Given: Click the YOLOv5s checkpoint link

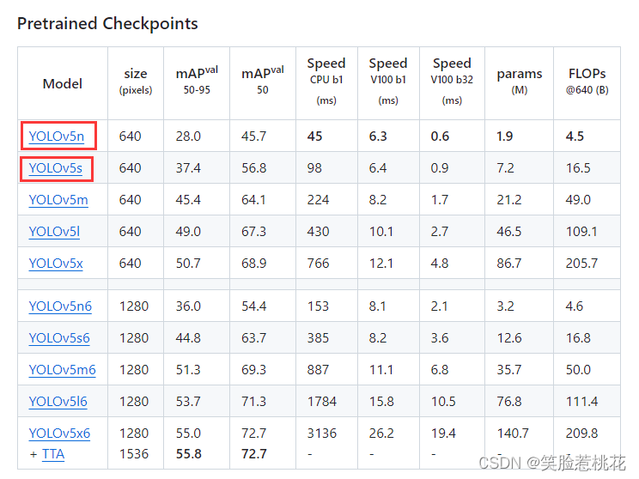Looking at the screenshot, I should pyautogui.click(x=55, y=167).
